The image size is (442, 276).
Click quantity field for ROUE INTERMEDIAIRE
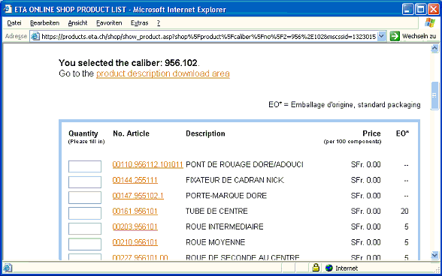point(85,229)
